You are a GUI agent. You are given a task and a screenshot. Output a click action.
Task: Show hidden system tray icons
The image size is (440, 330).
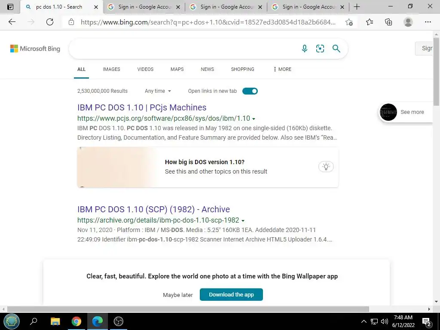tap(364, 321)
